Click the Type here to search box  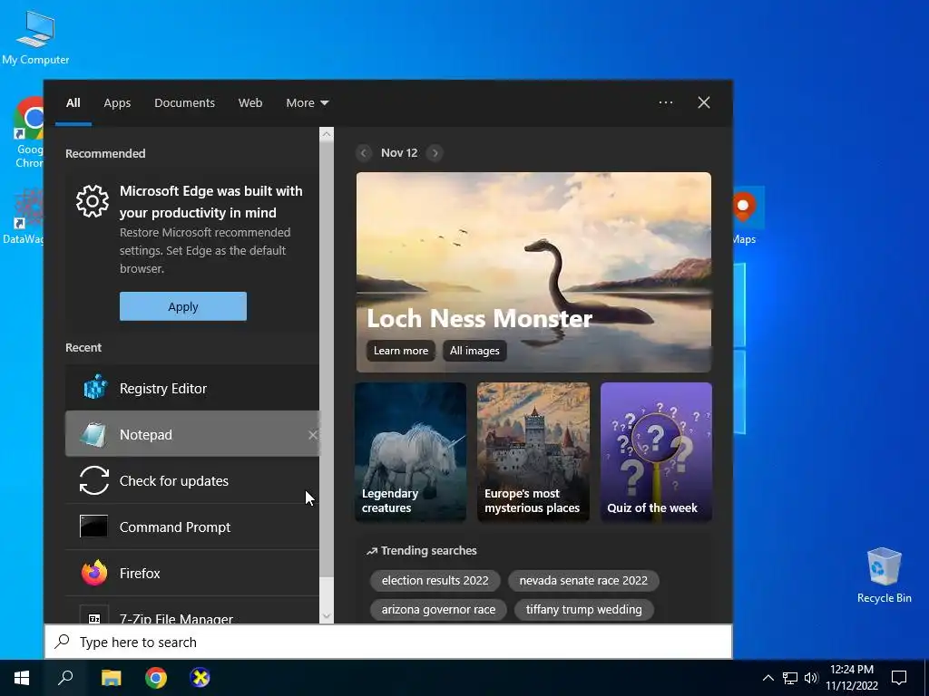pyautogui.click(x=388, y=643)
